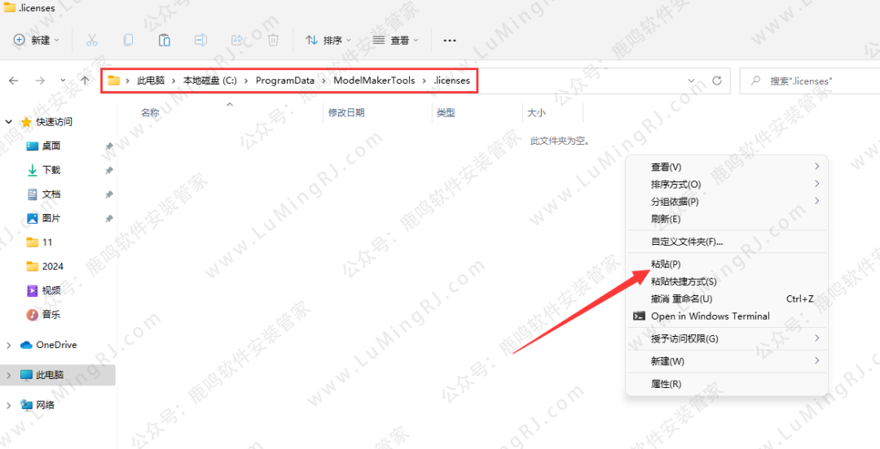This screenshot has width=880, height=449.
Task: Click the Refresh icon beside address bar
Action: click(717, 81)
